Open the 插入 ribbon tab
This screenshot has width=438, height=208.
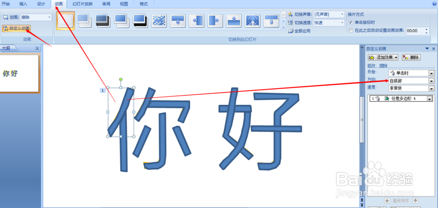point(24,4)
